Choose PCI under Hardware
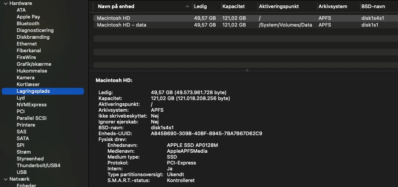Screen dimensions: 398x187 coord(21,111)
